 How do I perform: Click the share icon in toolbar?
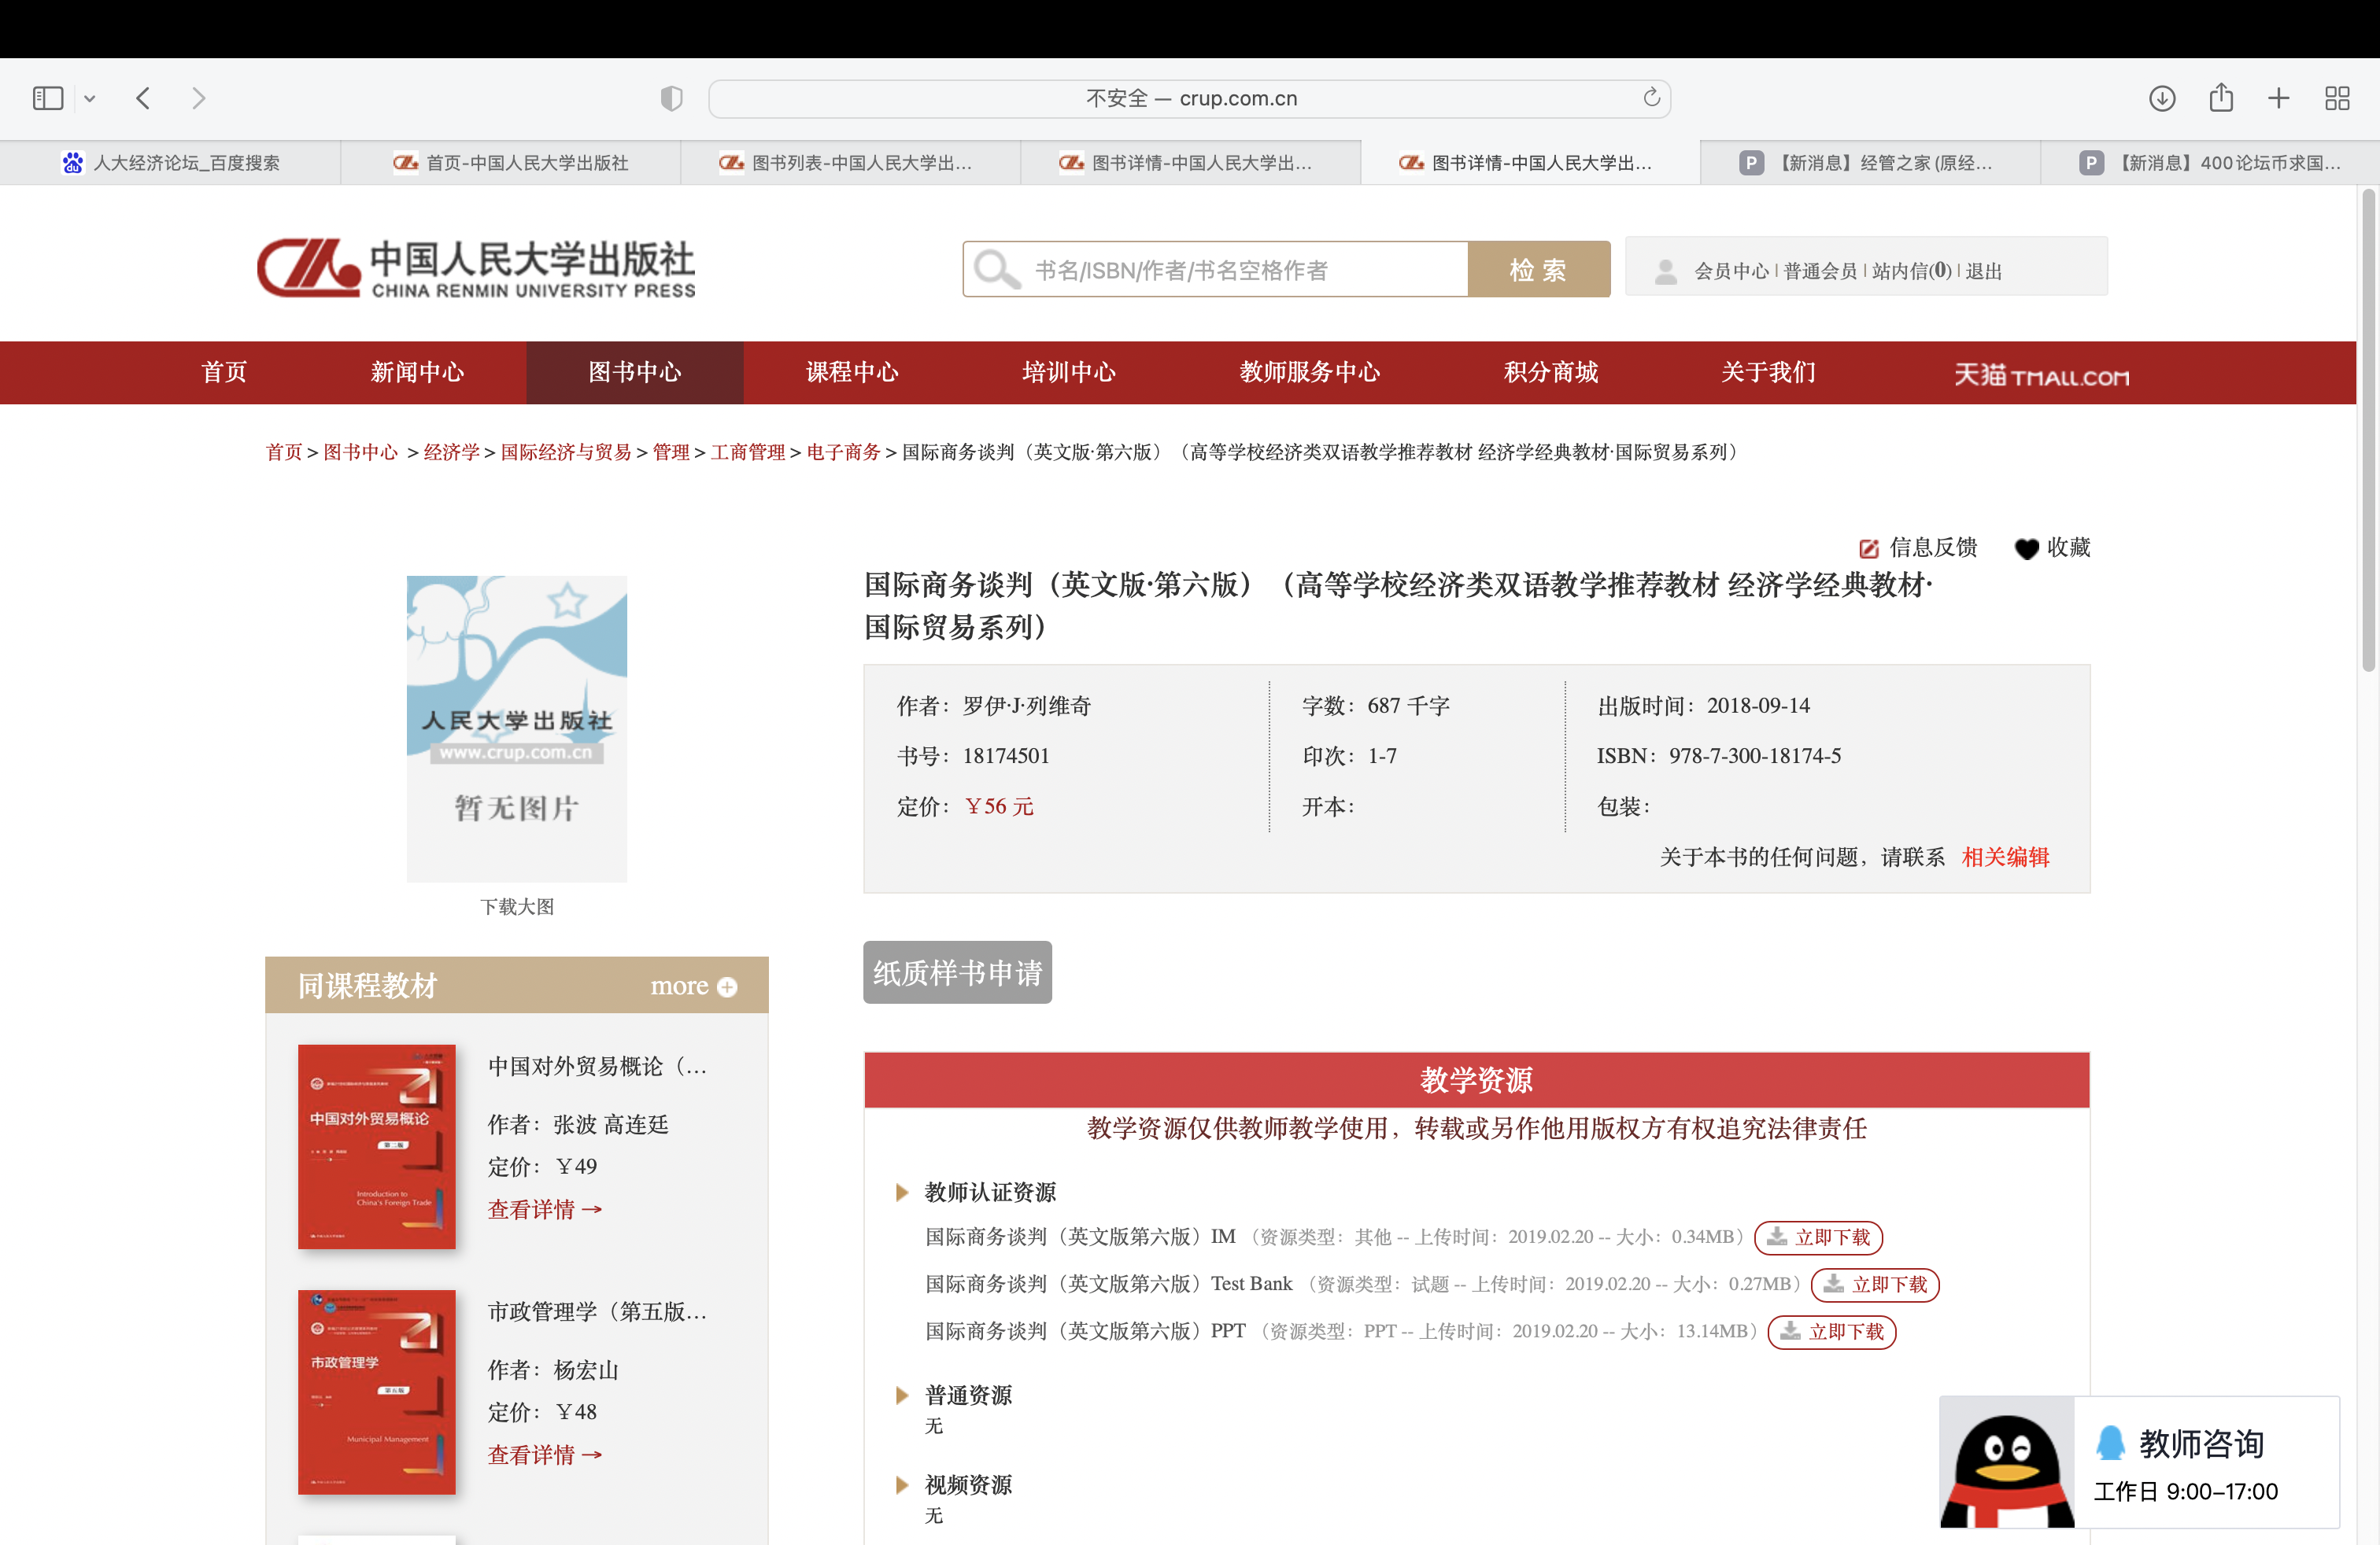click(2220, 98)
